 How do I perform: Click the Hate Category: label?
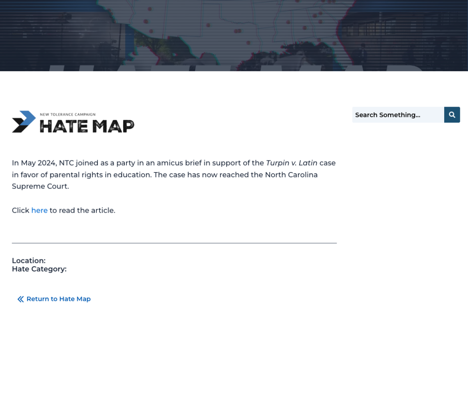pyautogui.click(x=39, y=269)
